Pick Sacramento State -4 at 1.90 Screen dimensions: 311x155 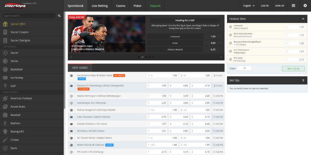162,75
